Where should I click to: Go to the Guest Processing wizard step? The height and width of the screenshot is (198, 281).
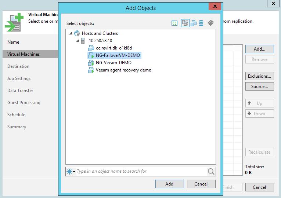[24, 103]
